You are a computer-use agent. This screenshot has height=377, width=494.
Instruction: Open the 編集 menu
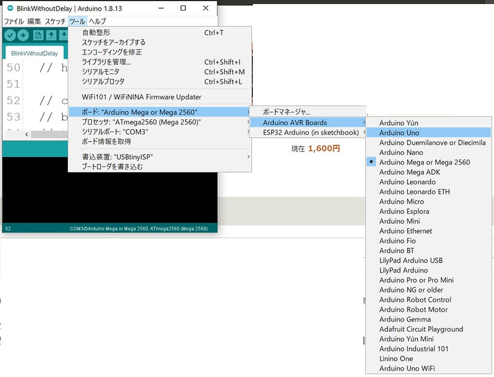point(34,22)
